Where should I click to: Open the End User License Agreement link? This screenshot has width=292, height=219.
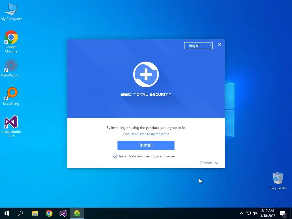pos(146,134)
